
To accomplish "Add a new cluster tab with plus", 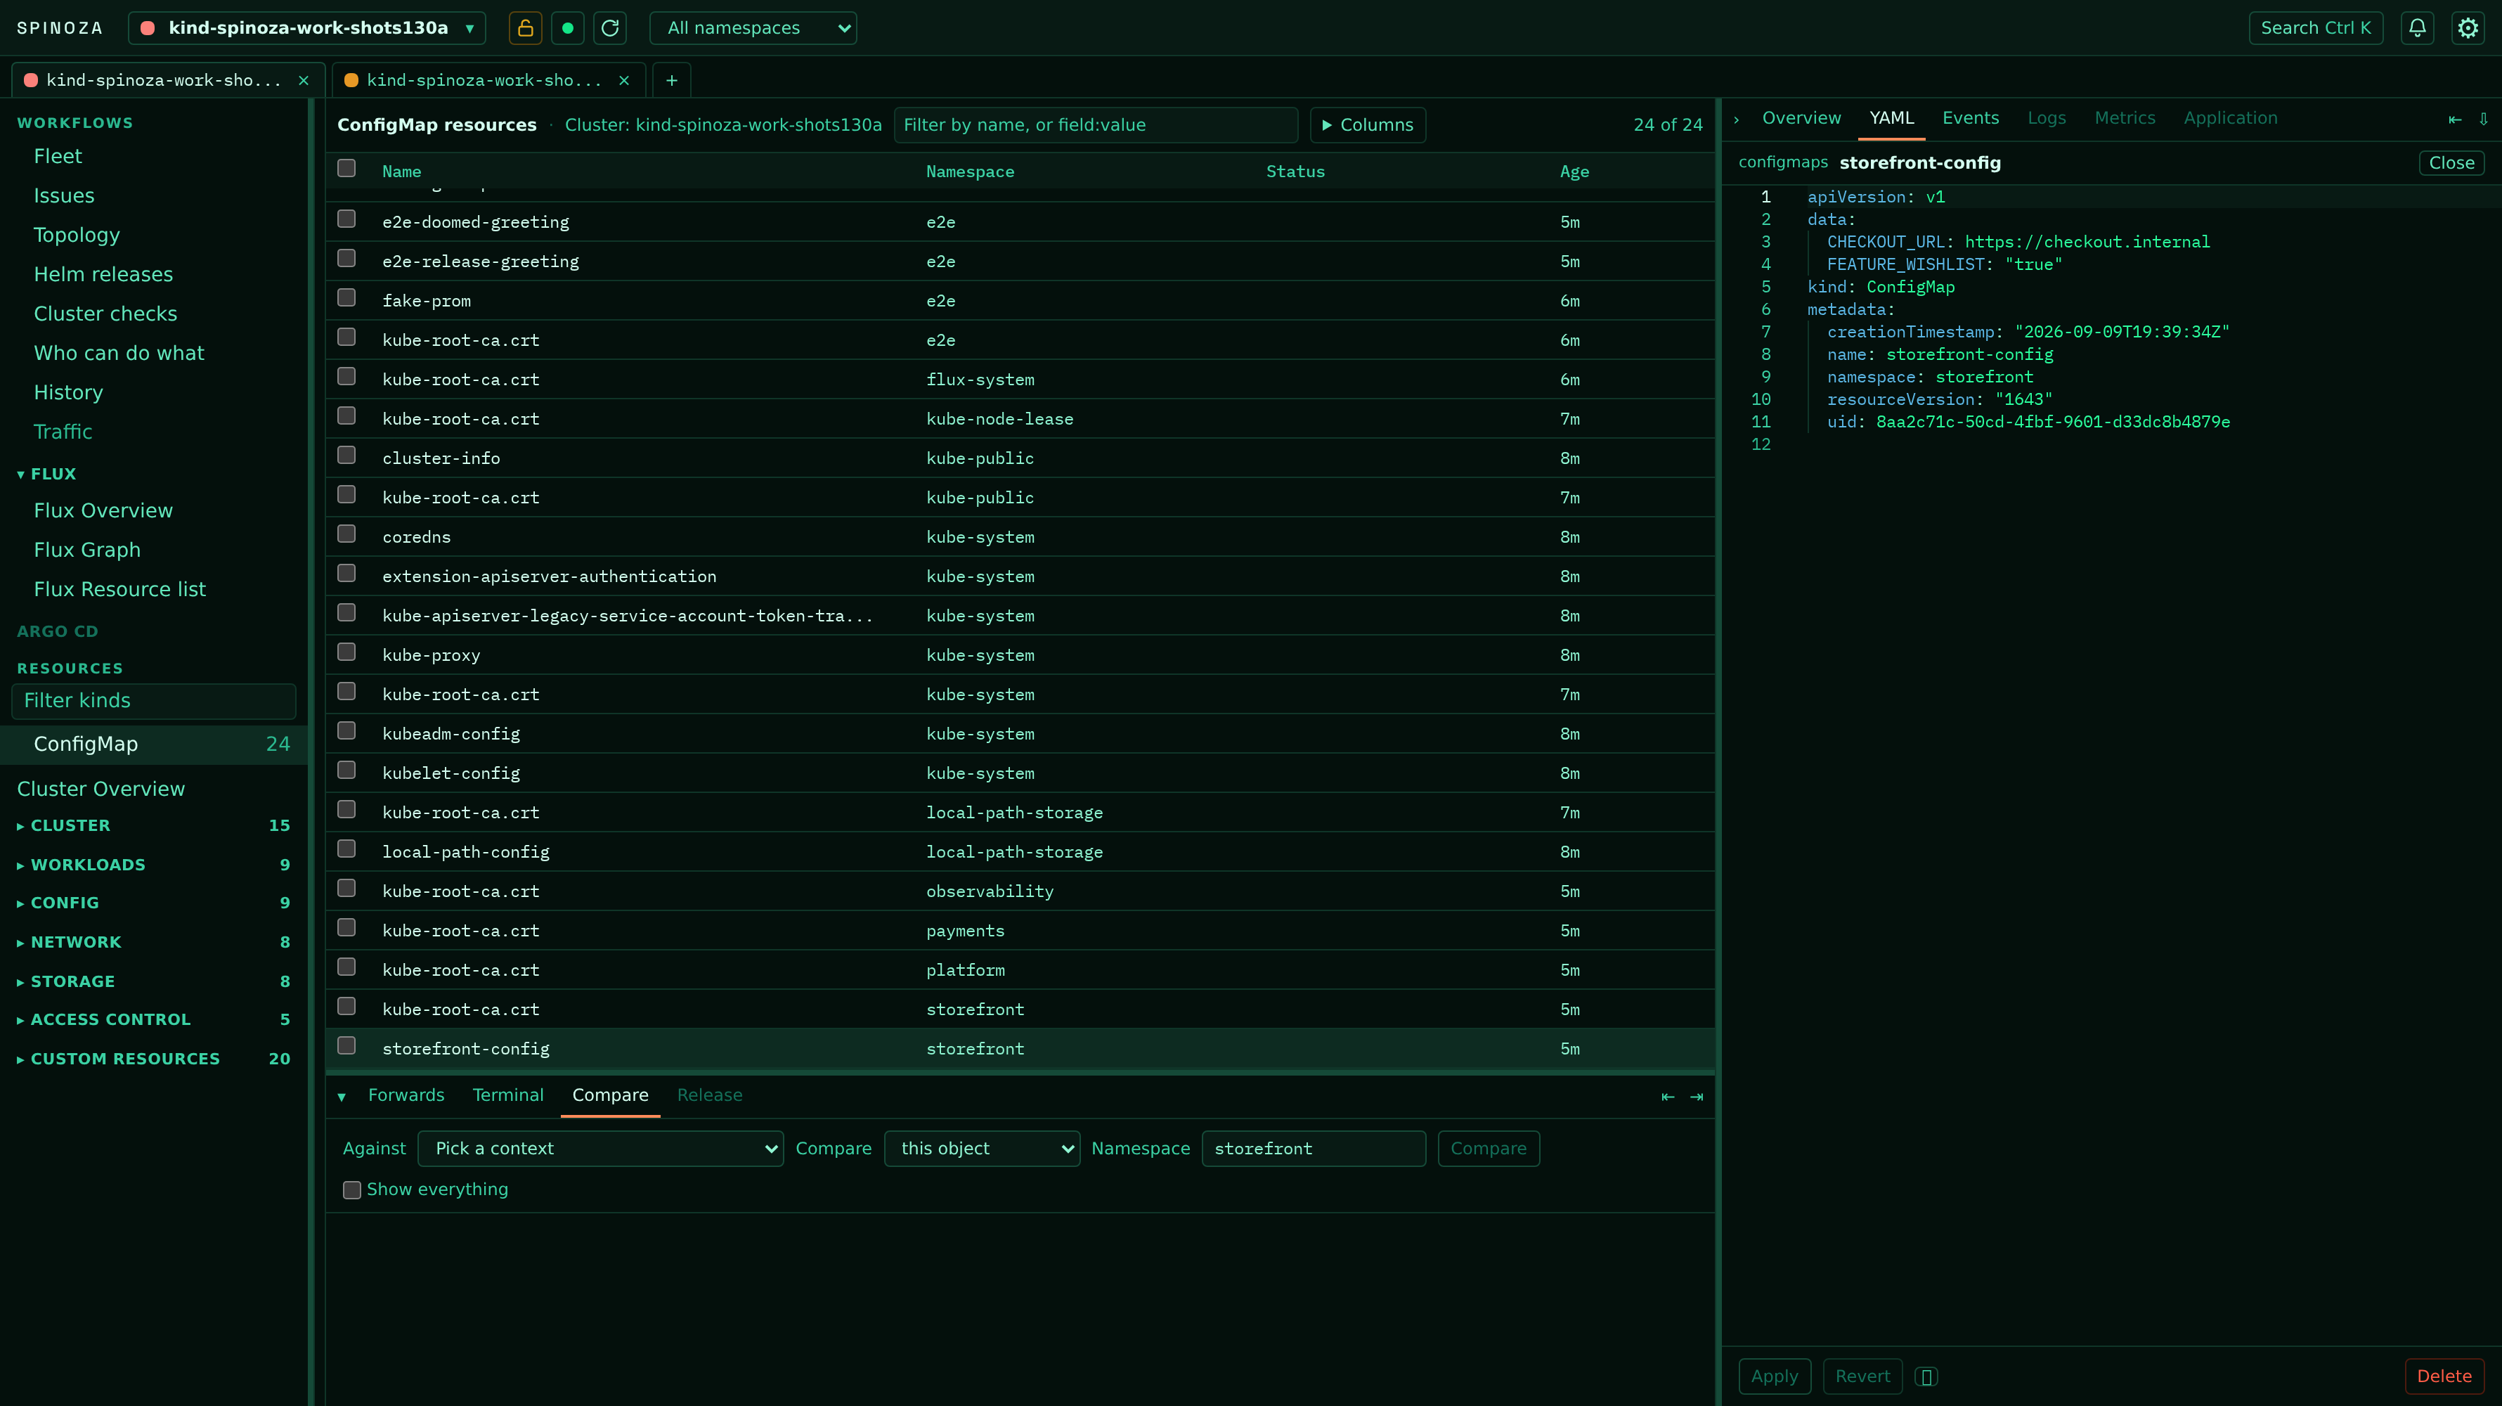I will (x=671, y=81).
